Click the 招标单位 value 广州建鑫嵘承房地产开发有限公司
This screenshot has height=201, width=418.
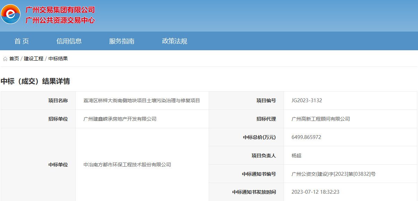tap(120, 119)
